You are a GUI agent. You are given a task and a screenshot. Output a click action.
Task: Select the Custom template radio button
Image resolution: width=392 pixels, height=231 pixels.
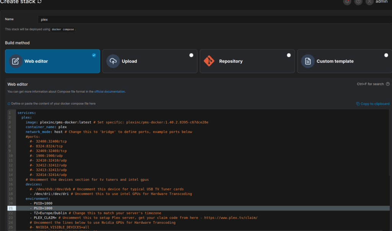click(386, 55)
